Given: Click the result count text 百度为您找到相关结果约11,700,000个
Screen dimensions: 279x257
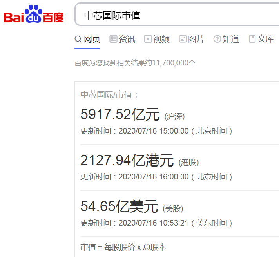Looking at the screenshot, I should pyautogui.click(x=135, y=63).
